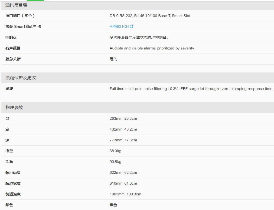Click the depth value 773mm, 77.3cm

click(123, 140)
